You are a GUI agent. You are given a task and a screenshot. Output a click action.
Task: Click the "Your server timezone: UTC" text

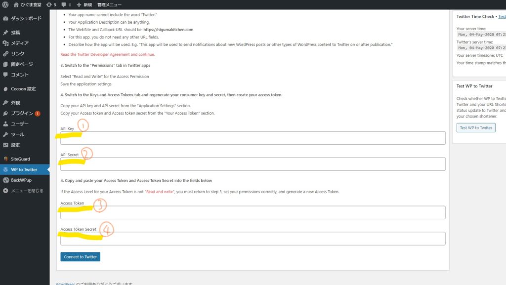pos(479,55)
